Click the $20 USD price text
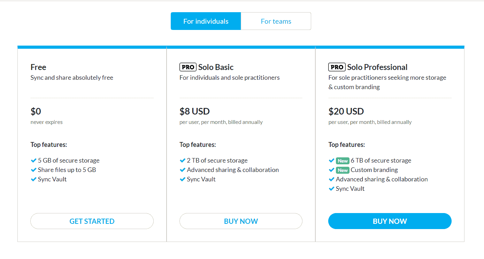This screenshot has width=484, height=259. coord(346,111)
